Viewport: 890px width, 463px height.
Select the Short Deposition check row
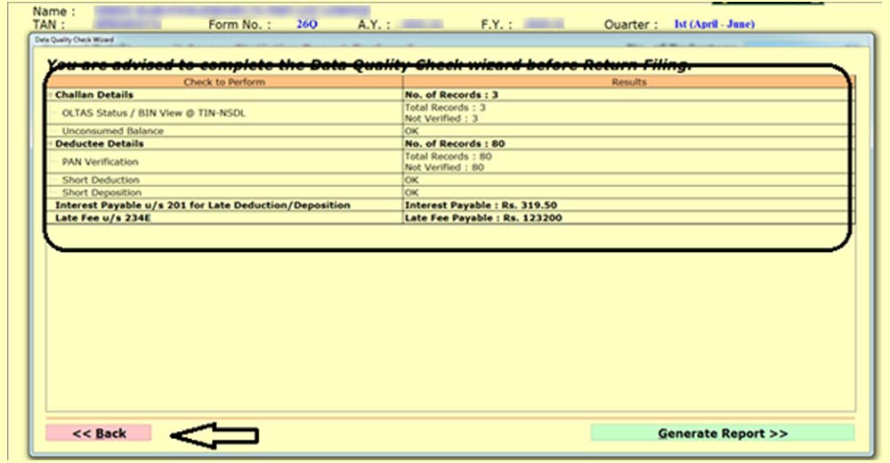(x=451, y=192)
